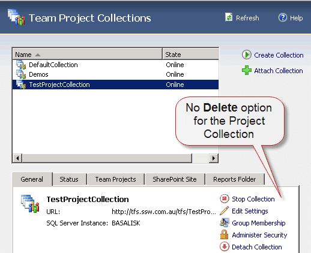311x253 pixels.
Task: Click the Edit Settings pencil icon
Action: click(x=225, y=211)
